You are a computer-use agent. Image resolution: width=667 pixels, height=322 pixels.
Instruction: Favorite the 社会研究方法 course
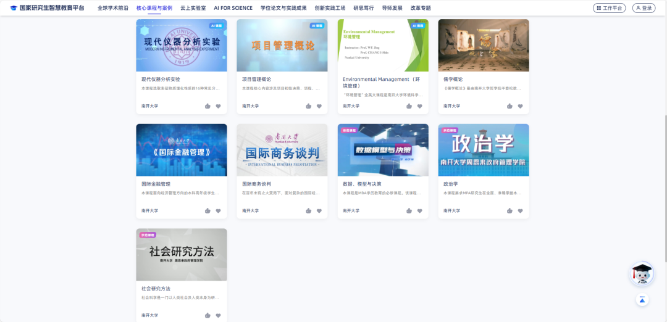tap(218, 315)
